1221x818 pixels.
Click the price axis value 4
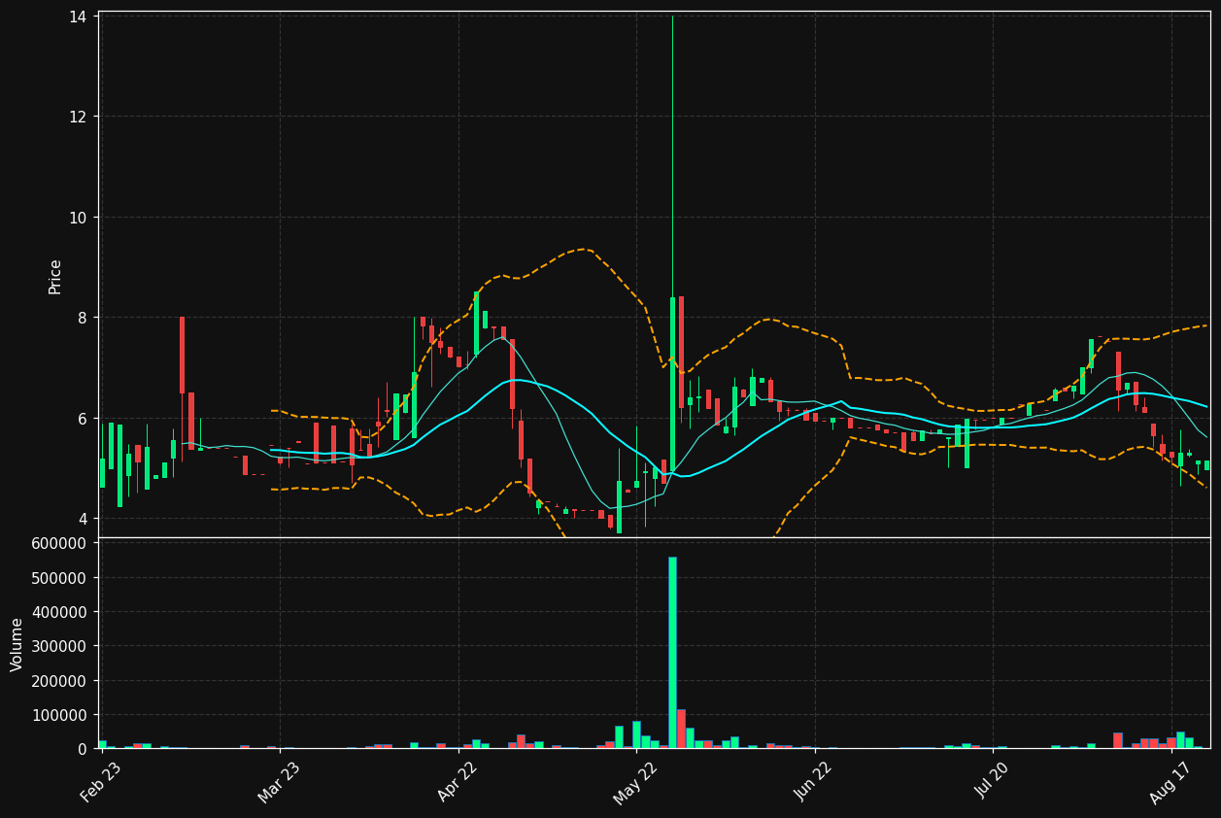click(x=83, y=519)
